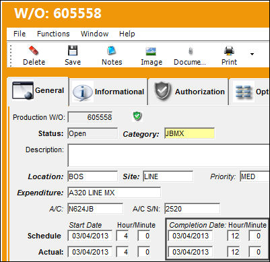Switch to the Informational tab
This screenshot has width=270, height=262.
[108, 92]
